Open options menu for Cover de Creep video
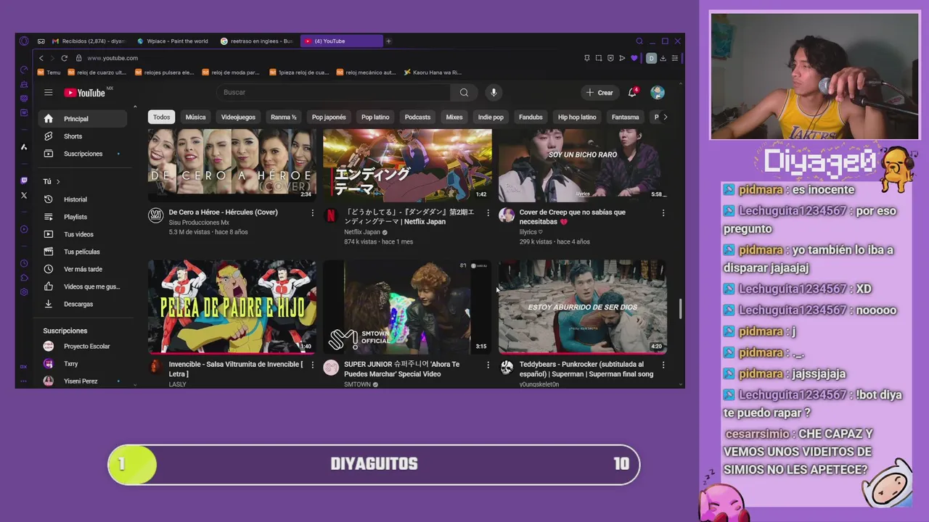 click(x=663, y=213)
